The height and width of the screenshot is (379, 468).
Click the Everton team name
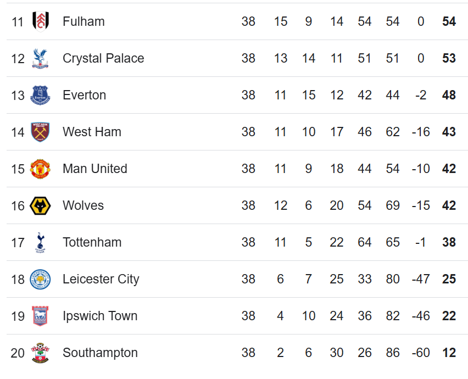[x=84, y=95]
